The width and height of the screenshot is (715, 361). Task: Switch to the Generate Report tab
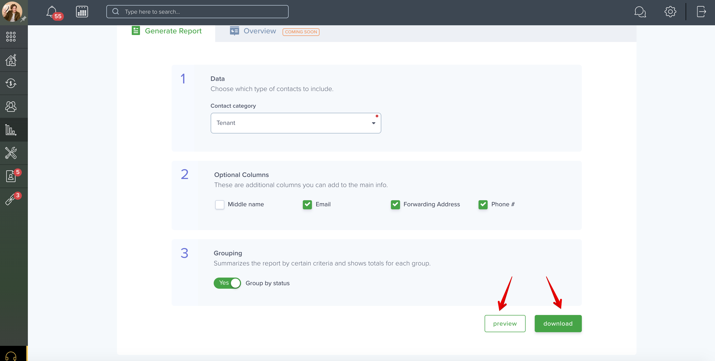(x=166, y=31)
